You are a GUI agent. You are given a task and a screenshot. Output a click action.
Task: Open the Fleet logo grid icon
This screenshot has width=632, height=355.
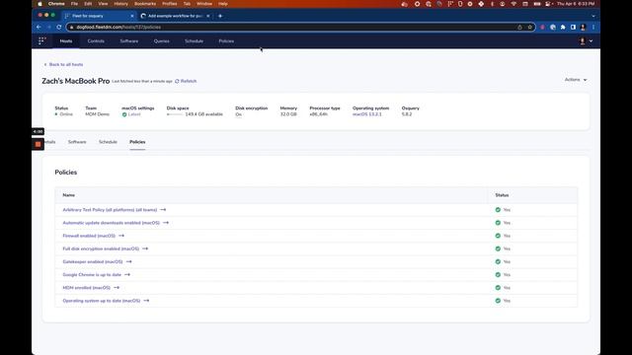click(41, 41)
